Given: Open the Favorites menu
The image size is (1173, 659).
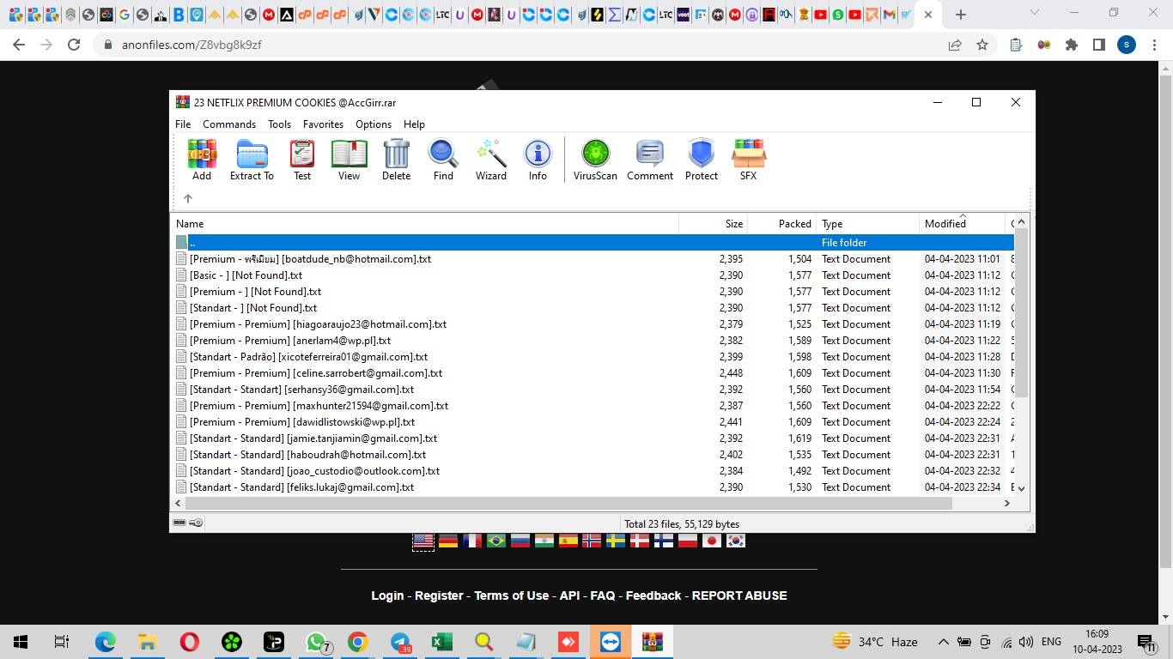Looking at the screenshot, I should (323, 124).
